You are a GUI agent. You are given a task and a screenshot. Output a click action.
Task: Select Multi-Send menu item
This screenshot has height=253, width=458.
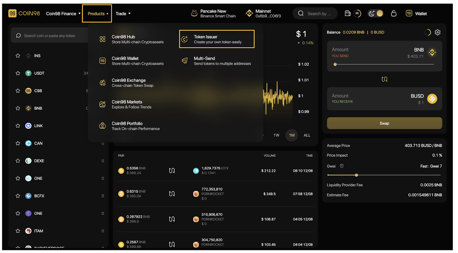(217, 61)
